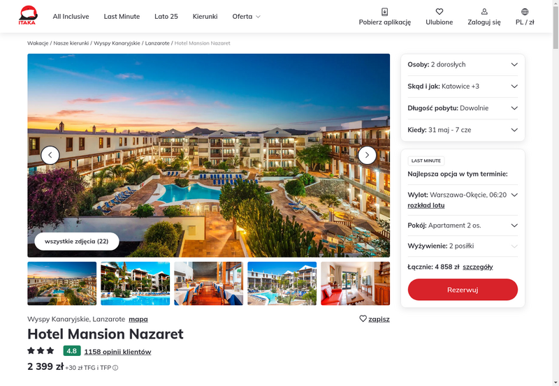Image resolution: width=559 pixels, height=386 pixels.
Task: Go to Last Minute menu item
Action: pos(122,16)
